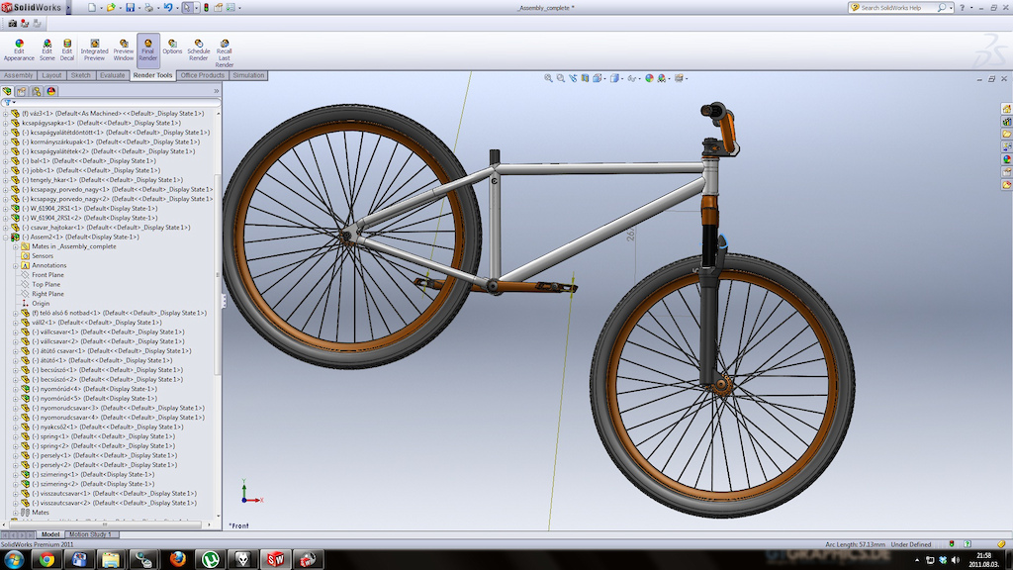Viewport: 1013px width, 570px height.
Task: Expand the váll2<1> component node
Action: [16, 323]
